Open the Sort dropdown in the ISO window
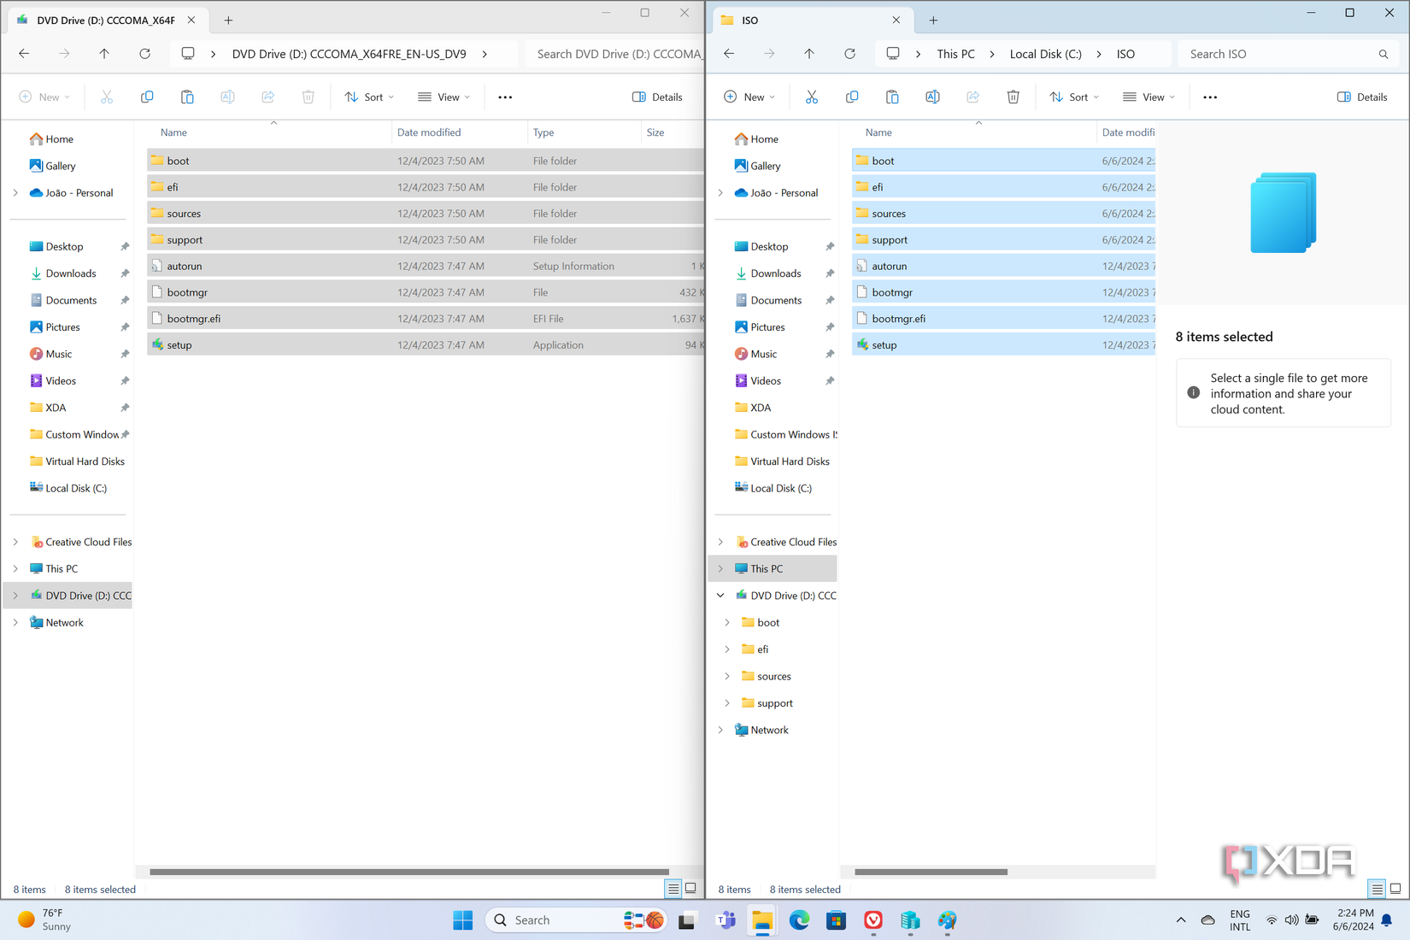Viewport: 1410px width, 940px height. coord(1074,97)
